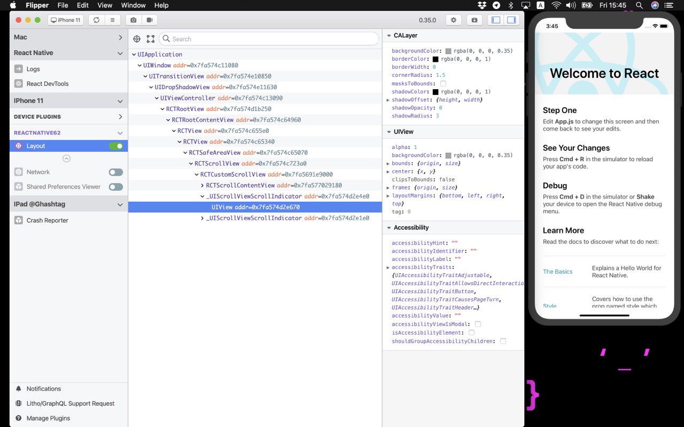Screen dimensions: 684x427
Task: Check isAccessibilityElement checkbox
Action: (471, 333)
